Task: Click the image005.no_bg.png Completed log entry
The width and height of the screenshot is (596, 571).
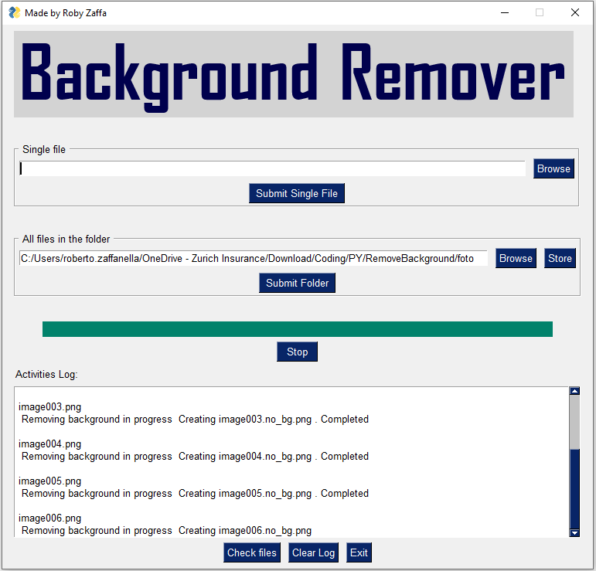Action: [195, 494]
